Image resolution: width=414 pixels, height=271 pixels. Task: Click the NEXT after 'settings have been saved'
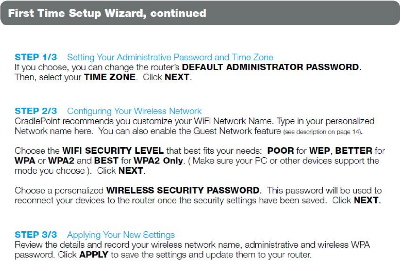(x=367, y=200)
